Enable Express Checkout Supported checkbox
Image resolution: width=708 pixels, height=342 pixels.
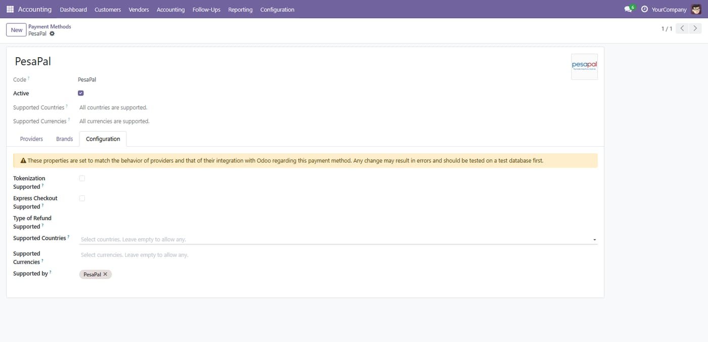pyautogui.click(x=82, y=198)
